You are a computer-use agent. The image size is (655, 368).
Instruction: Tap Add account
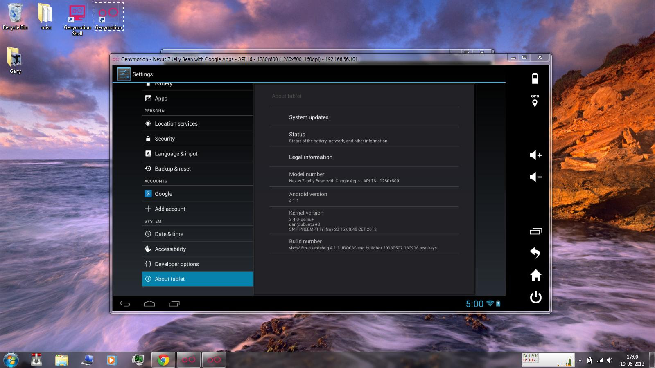point(197,209)
